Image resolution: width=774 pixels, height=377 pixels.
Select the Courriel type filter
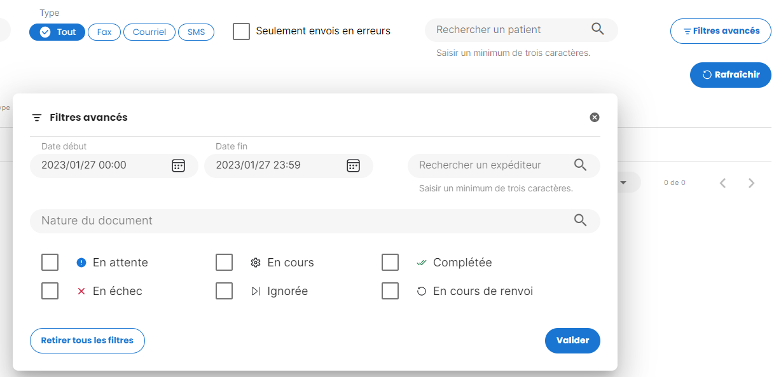pyautogui.click(x=149, y=32)
